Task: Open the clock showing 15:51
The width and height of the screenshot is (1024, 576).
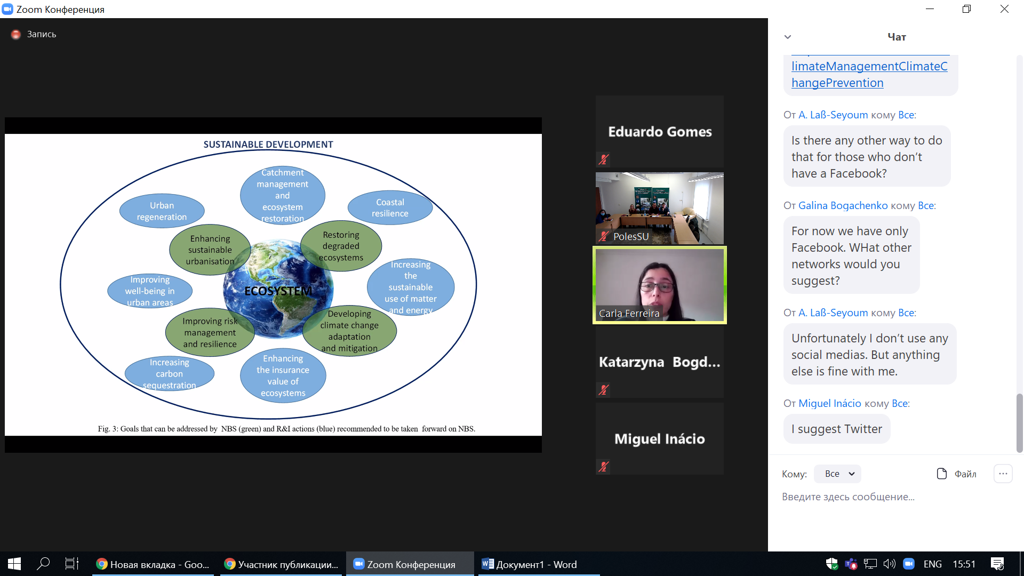Action: pos(964,564)
